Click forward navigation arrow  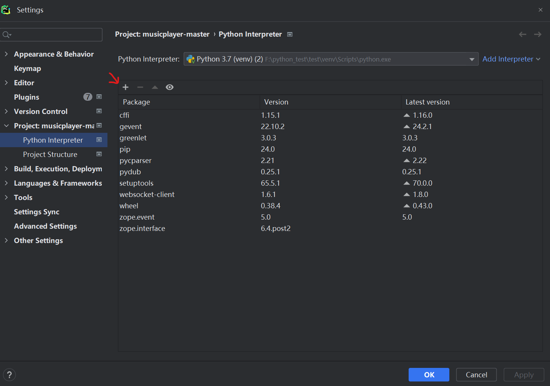coord(538,34)
